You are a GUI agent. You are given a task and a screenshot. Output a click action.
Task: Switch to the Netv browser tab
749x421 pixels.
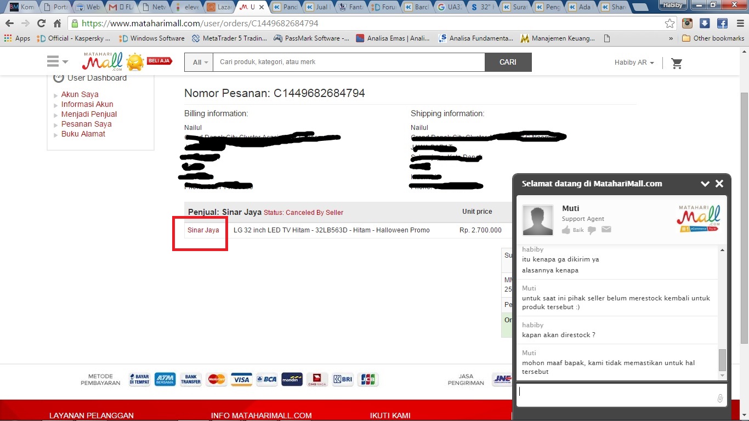(153, 7)
